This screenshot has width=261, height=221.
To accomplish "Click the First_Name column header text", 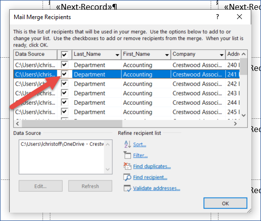I will click(x=136, y=54).
